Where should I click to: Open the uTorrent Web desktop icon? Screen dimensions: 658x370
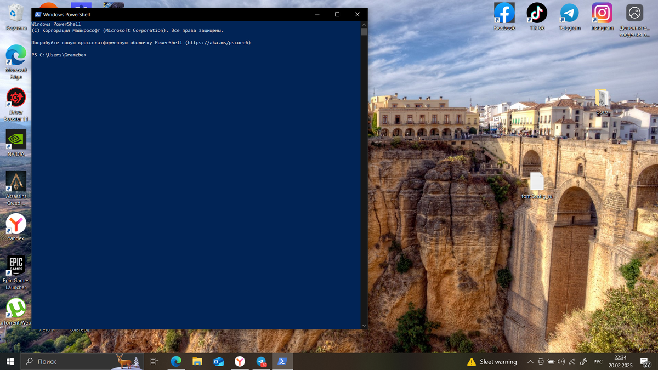(x=16, y=311)
